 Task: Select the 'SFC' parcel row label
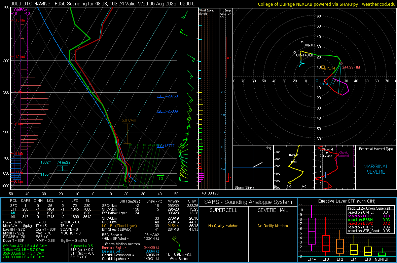tap(13, 206)
